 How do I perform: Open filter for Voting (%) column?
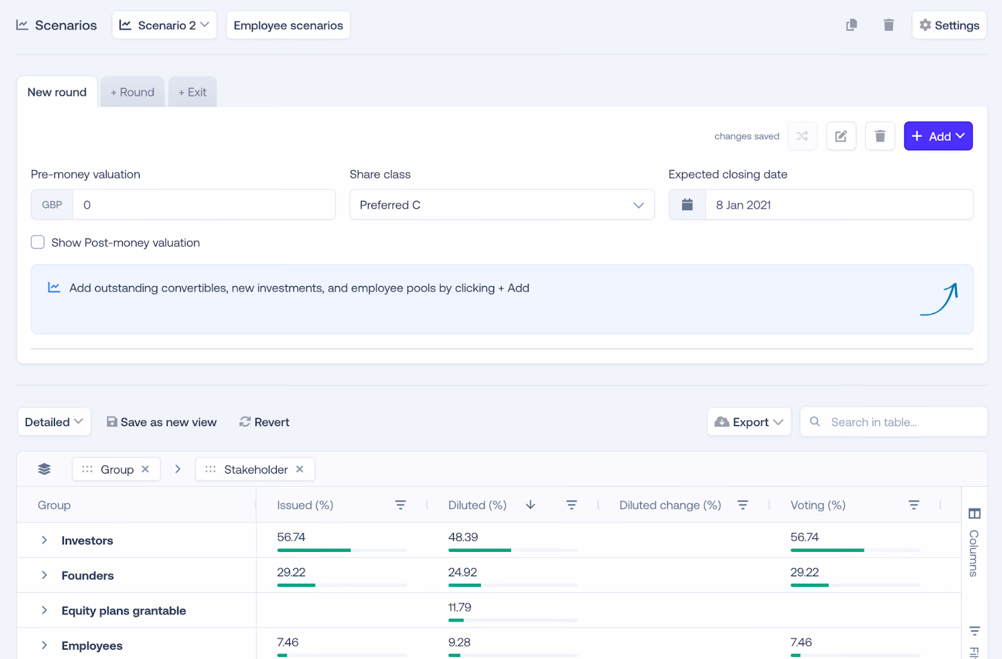pos(914,504)
